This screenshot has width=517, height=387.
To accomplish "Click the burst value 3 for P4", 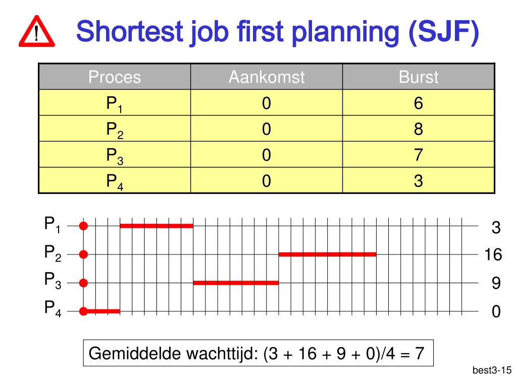I will click(x=419, y=181).
